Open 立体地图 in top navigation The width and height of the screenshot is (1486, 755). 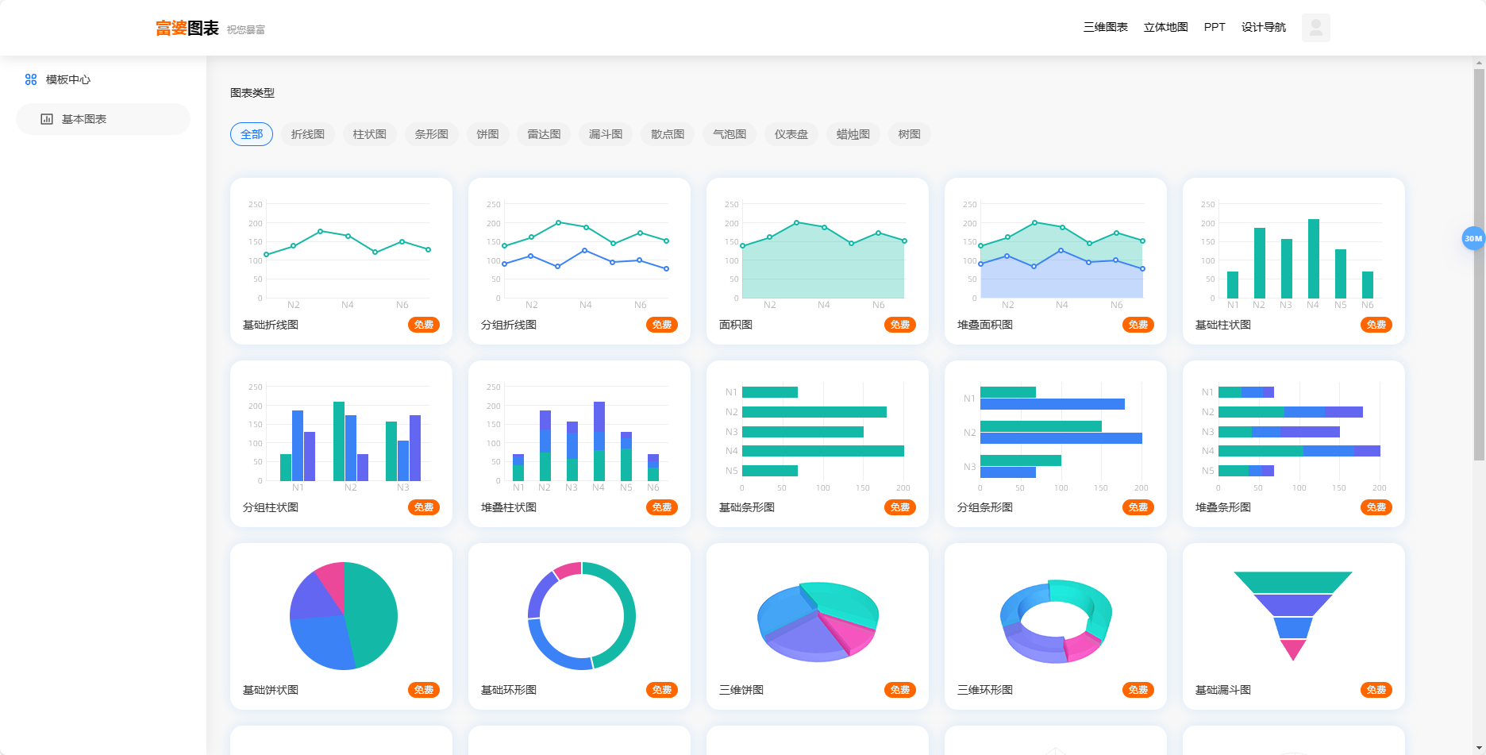pyautogui.click(x=1165, y=27)
